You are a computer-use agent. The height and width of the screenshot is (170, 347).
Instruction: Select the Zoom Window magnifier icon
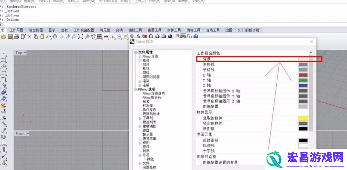pyautogui.click(x=74, y=37)
